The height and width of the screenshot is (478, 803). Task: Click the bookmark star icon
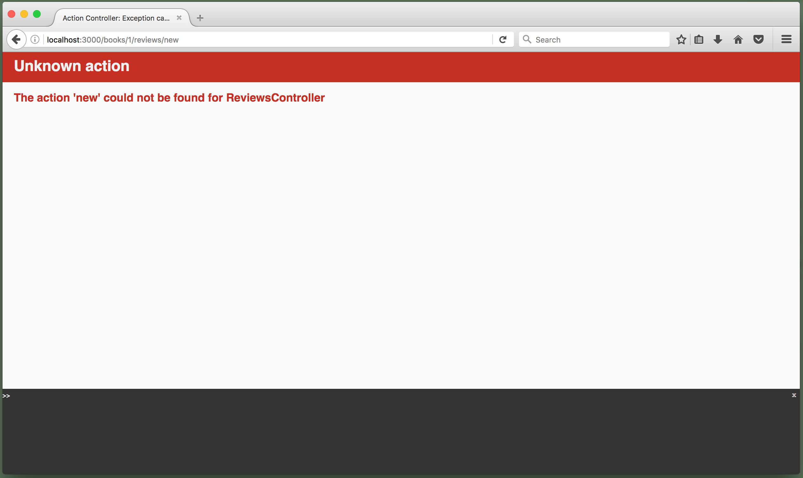682,39
